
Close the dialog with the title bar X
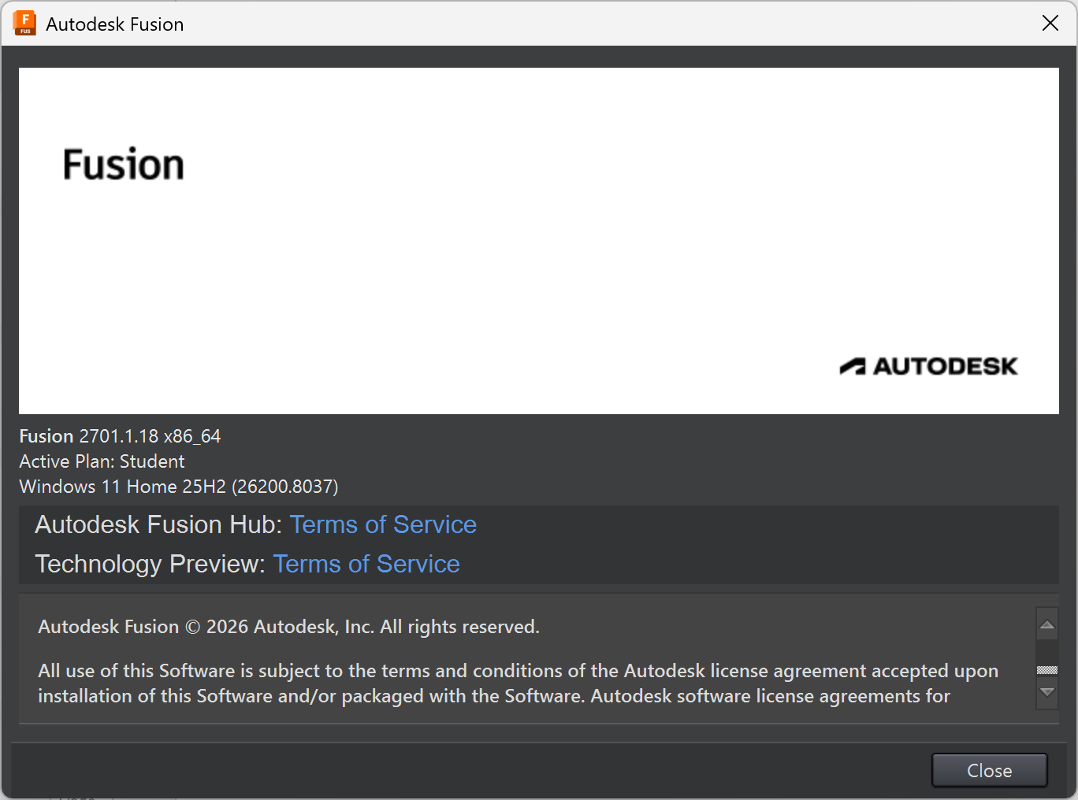(1050, 24)
